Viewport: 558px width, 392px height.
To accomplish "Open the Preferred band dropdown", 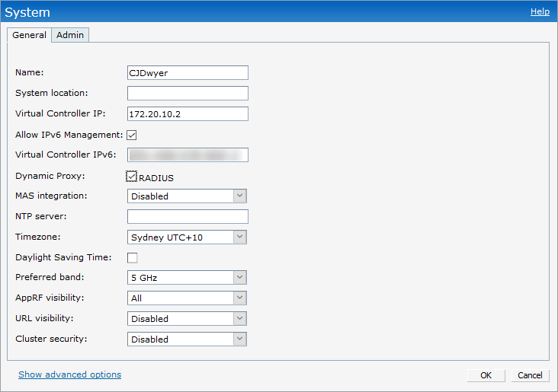I will (x=187, y=279).
